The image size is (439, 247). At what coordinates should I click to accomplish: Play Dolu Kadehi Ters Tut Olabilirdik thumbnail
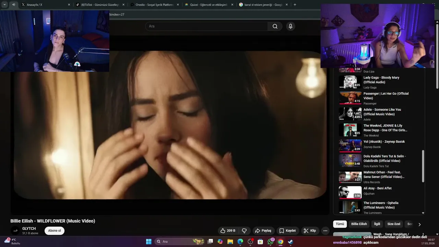(x=350, y=160)
